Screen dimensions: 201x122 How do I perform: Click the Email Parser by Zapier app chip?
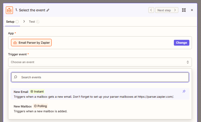(31, 43)
